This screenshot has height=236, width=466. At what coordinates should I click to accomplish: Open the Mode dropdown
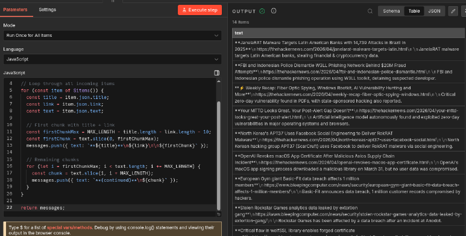pyautogui.click(x=112, y=36)
